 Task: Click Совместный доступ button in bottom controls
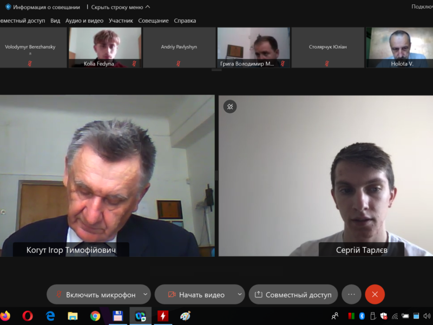pyautogui.click(x=293, y=295)
